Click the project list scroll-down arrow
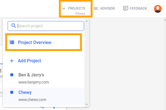The width and height of the screenshot is (166, 110). click(87, 105)
